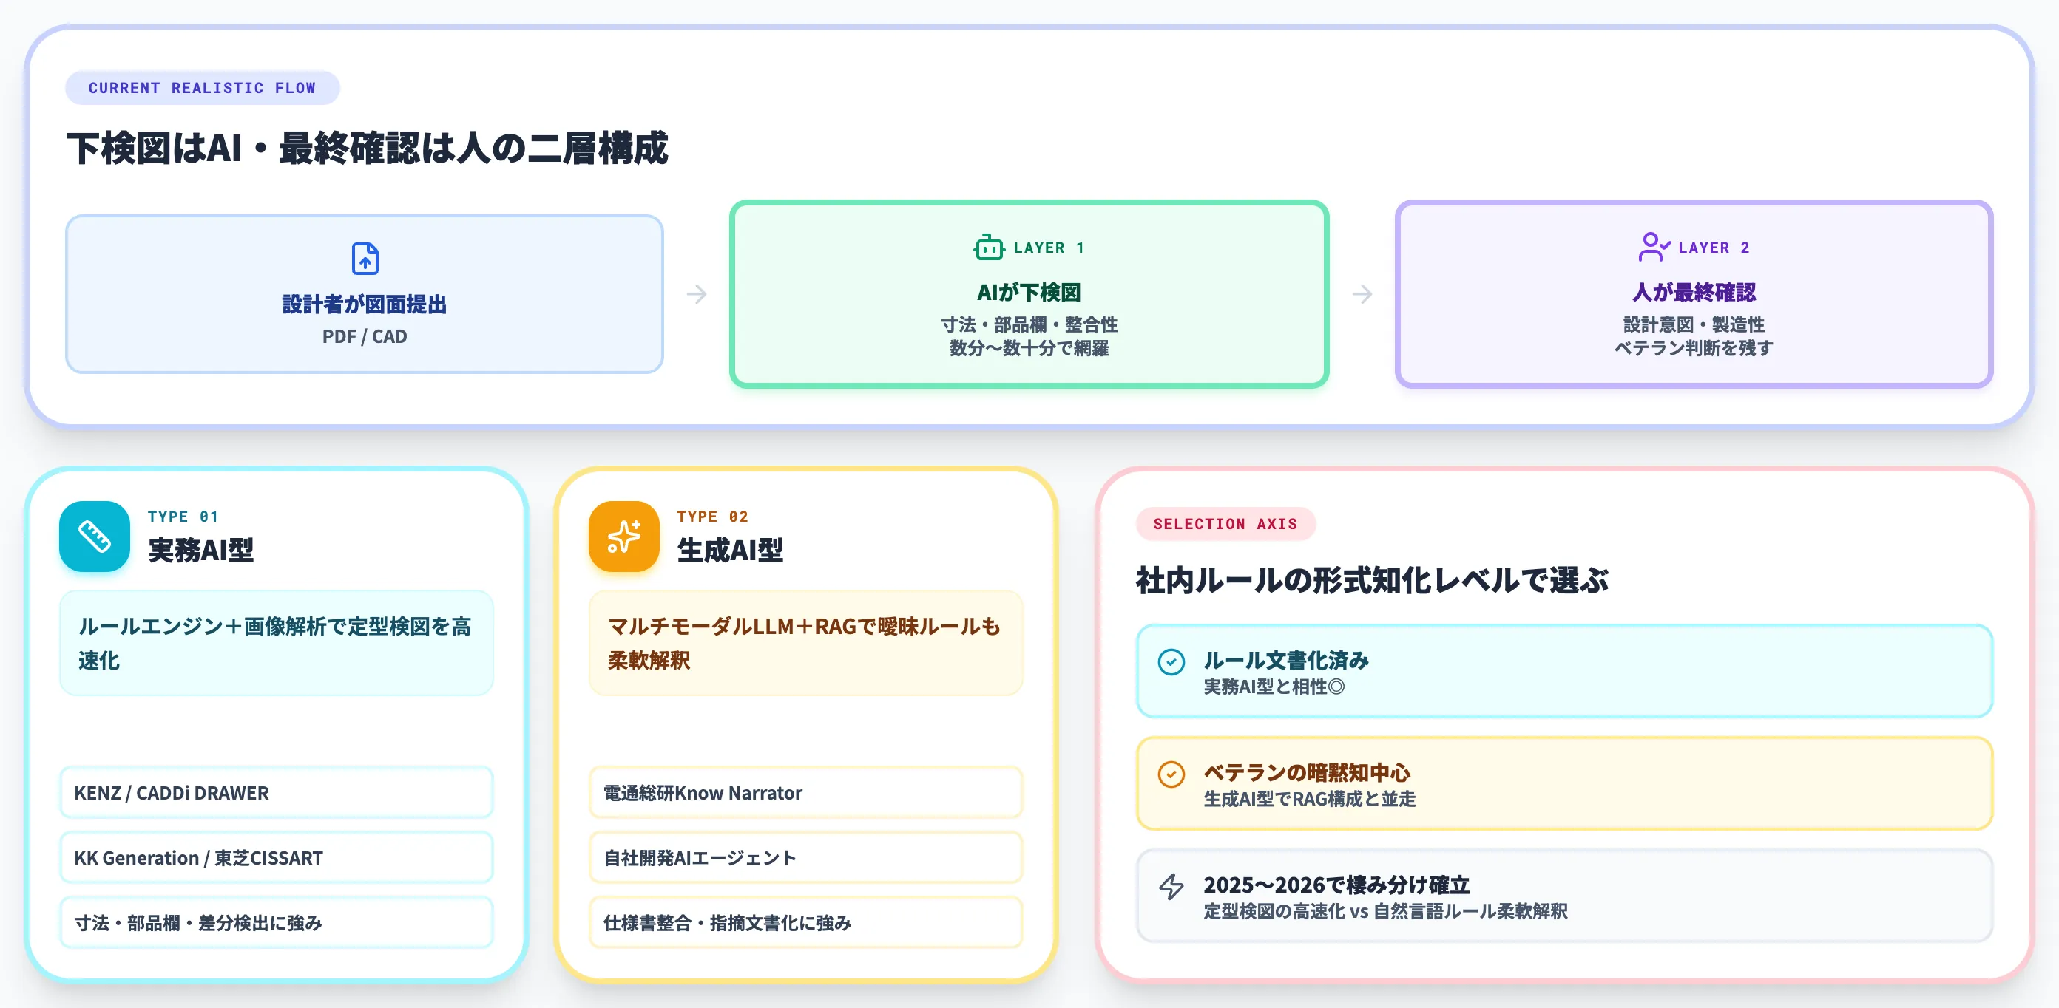The width and height of the screenshot is (2059, 1008).
Task: Select the AIが下検図 card title
Action: click(1029, 293)
